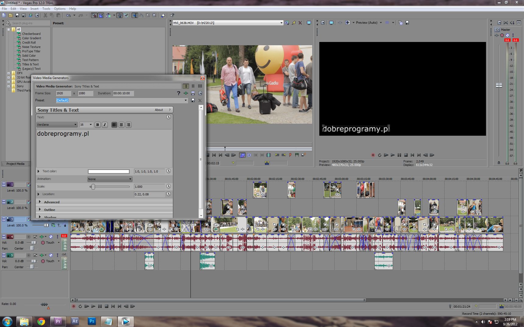Click Save Snapshot icon in preview window
The width and height of the screenshot is (524, 327).
click(x=407, y=23)
